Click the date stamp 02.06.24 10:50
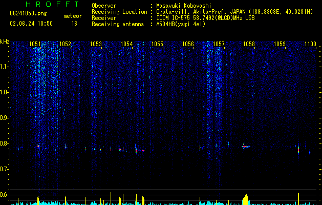 31,24
